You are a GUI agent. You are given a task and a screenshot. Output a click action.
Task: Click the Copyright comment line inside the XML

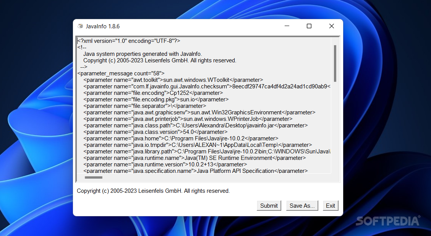tap(160, 60)
